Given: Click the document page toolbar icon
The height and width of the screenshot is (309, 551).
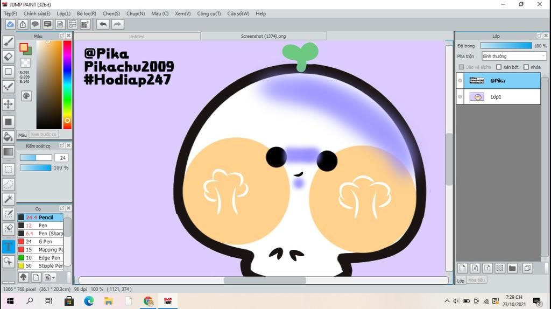Looking at the screenshot, I should (x=60, y=24).
